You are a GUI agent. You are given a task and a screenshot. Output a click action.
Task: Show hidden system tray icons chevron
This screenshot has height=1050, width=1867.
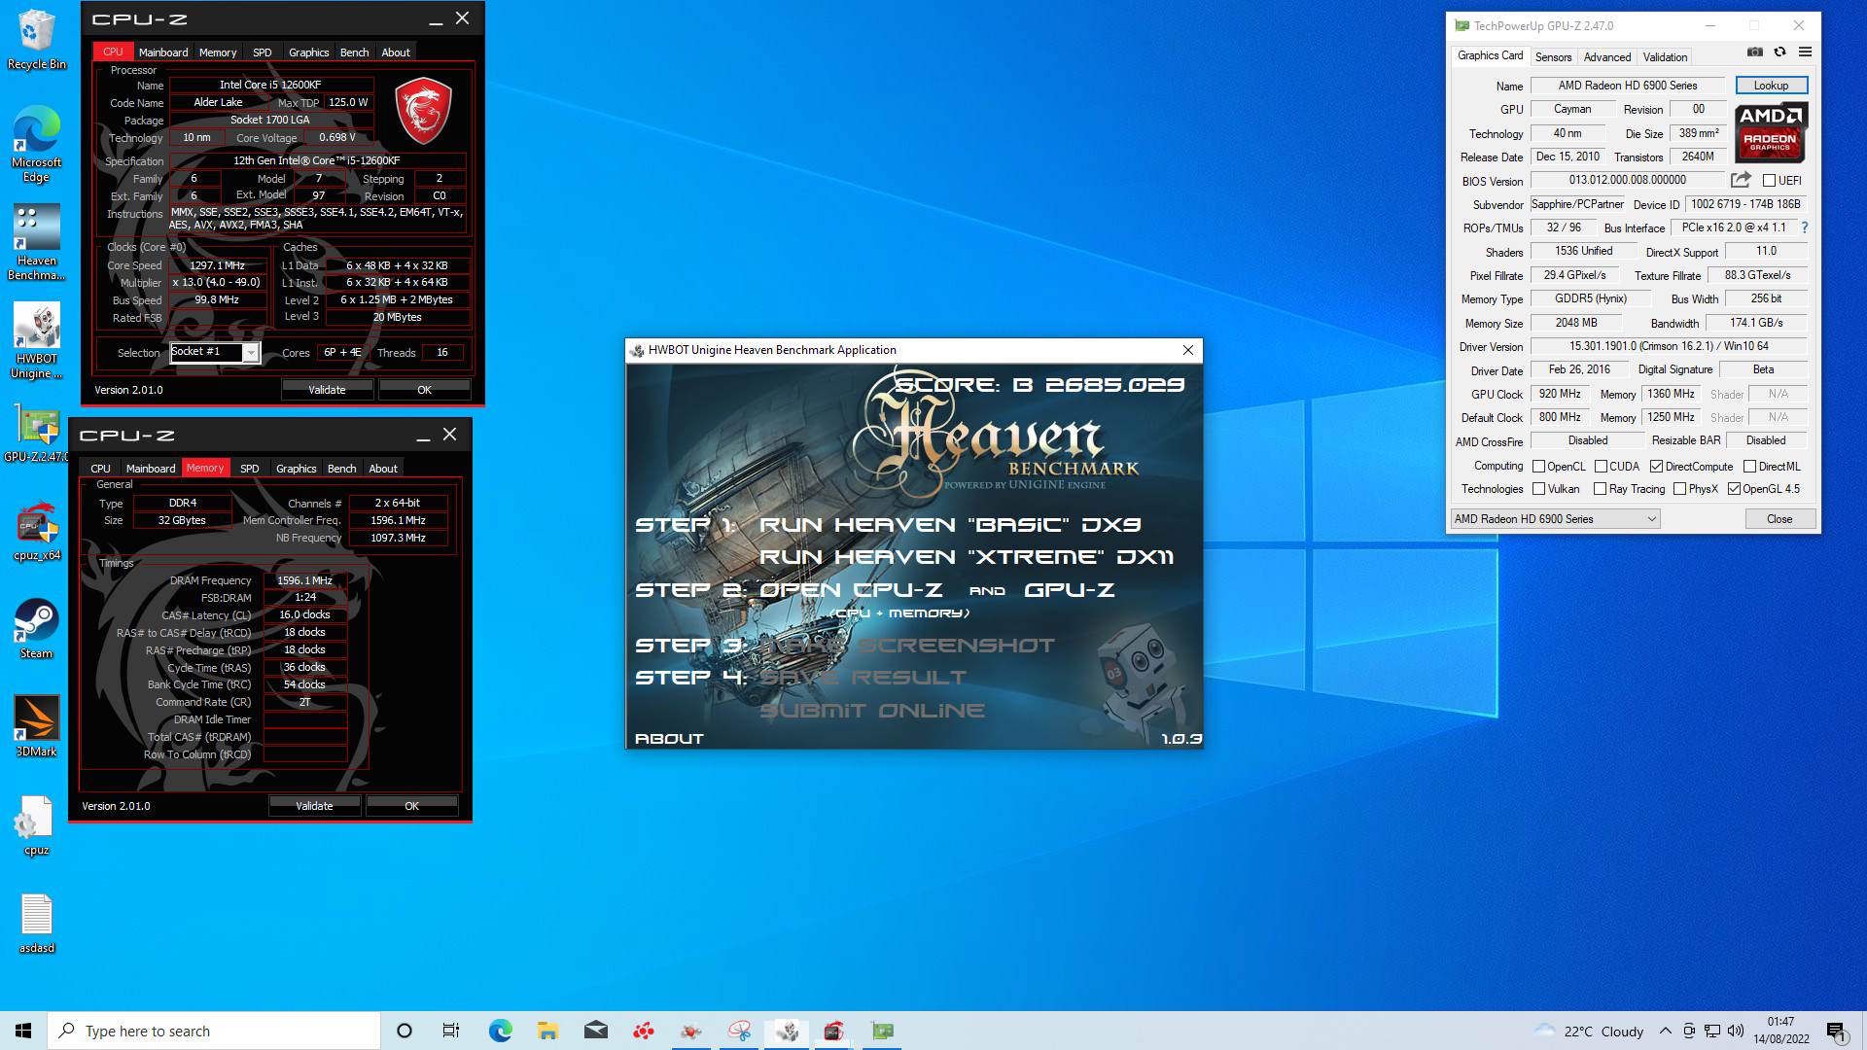click(x=1666, y=1031)
